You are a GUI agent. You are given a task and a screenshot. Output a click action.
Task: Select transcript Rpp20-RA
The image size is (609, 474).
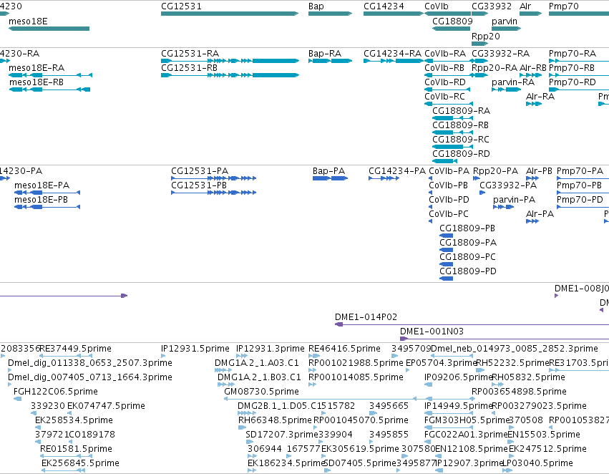coord(494,68)
